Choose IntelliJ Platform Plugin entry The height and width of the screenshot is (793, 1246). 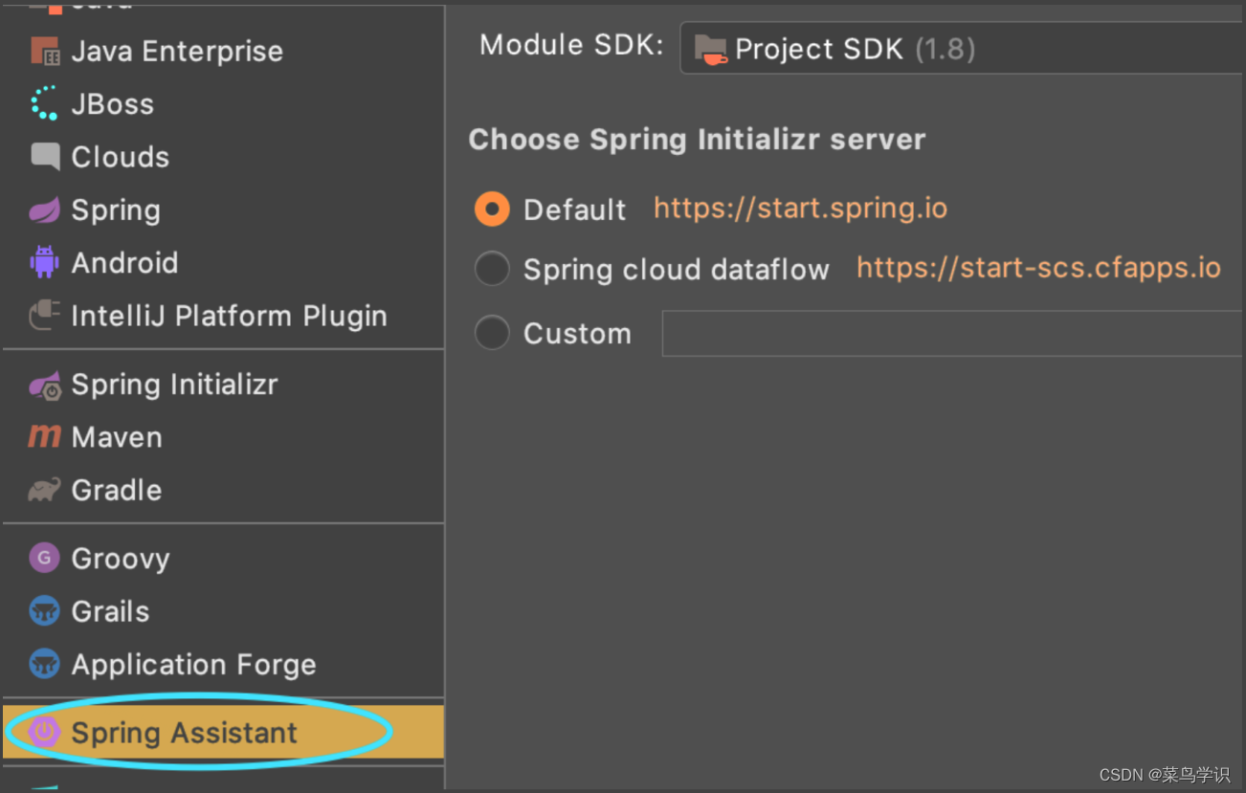coord(224,315)
